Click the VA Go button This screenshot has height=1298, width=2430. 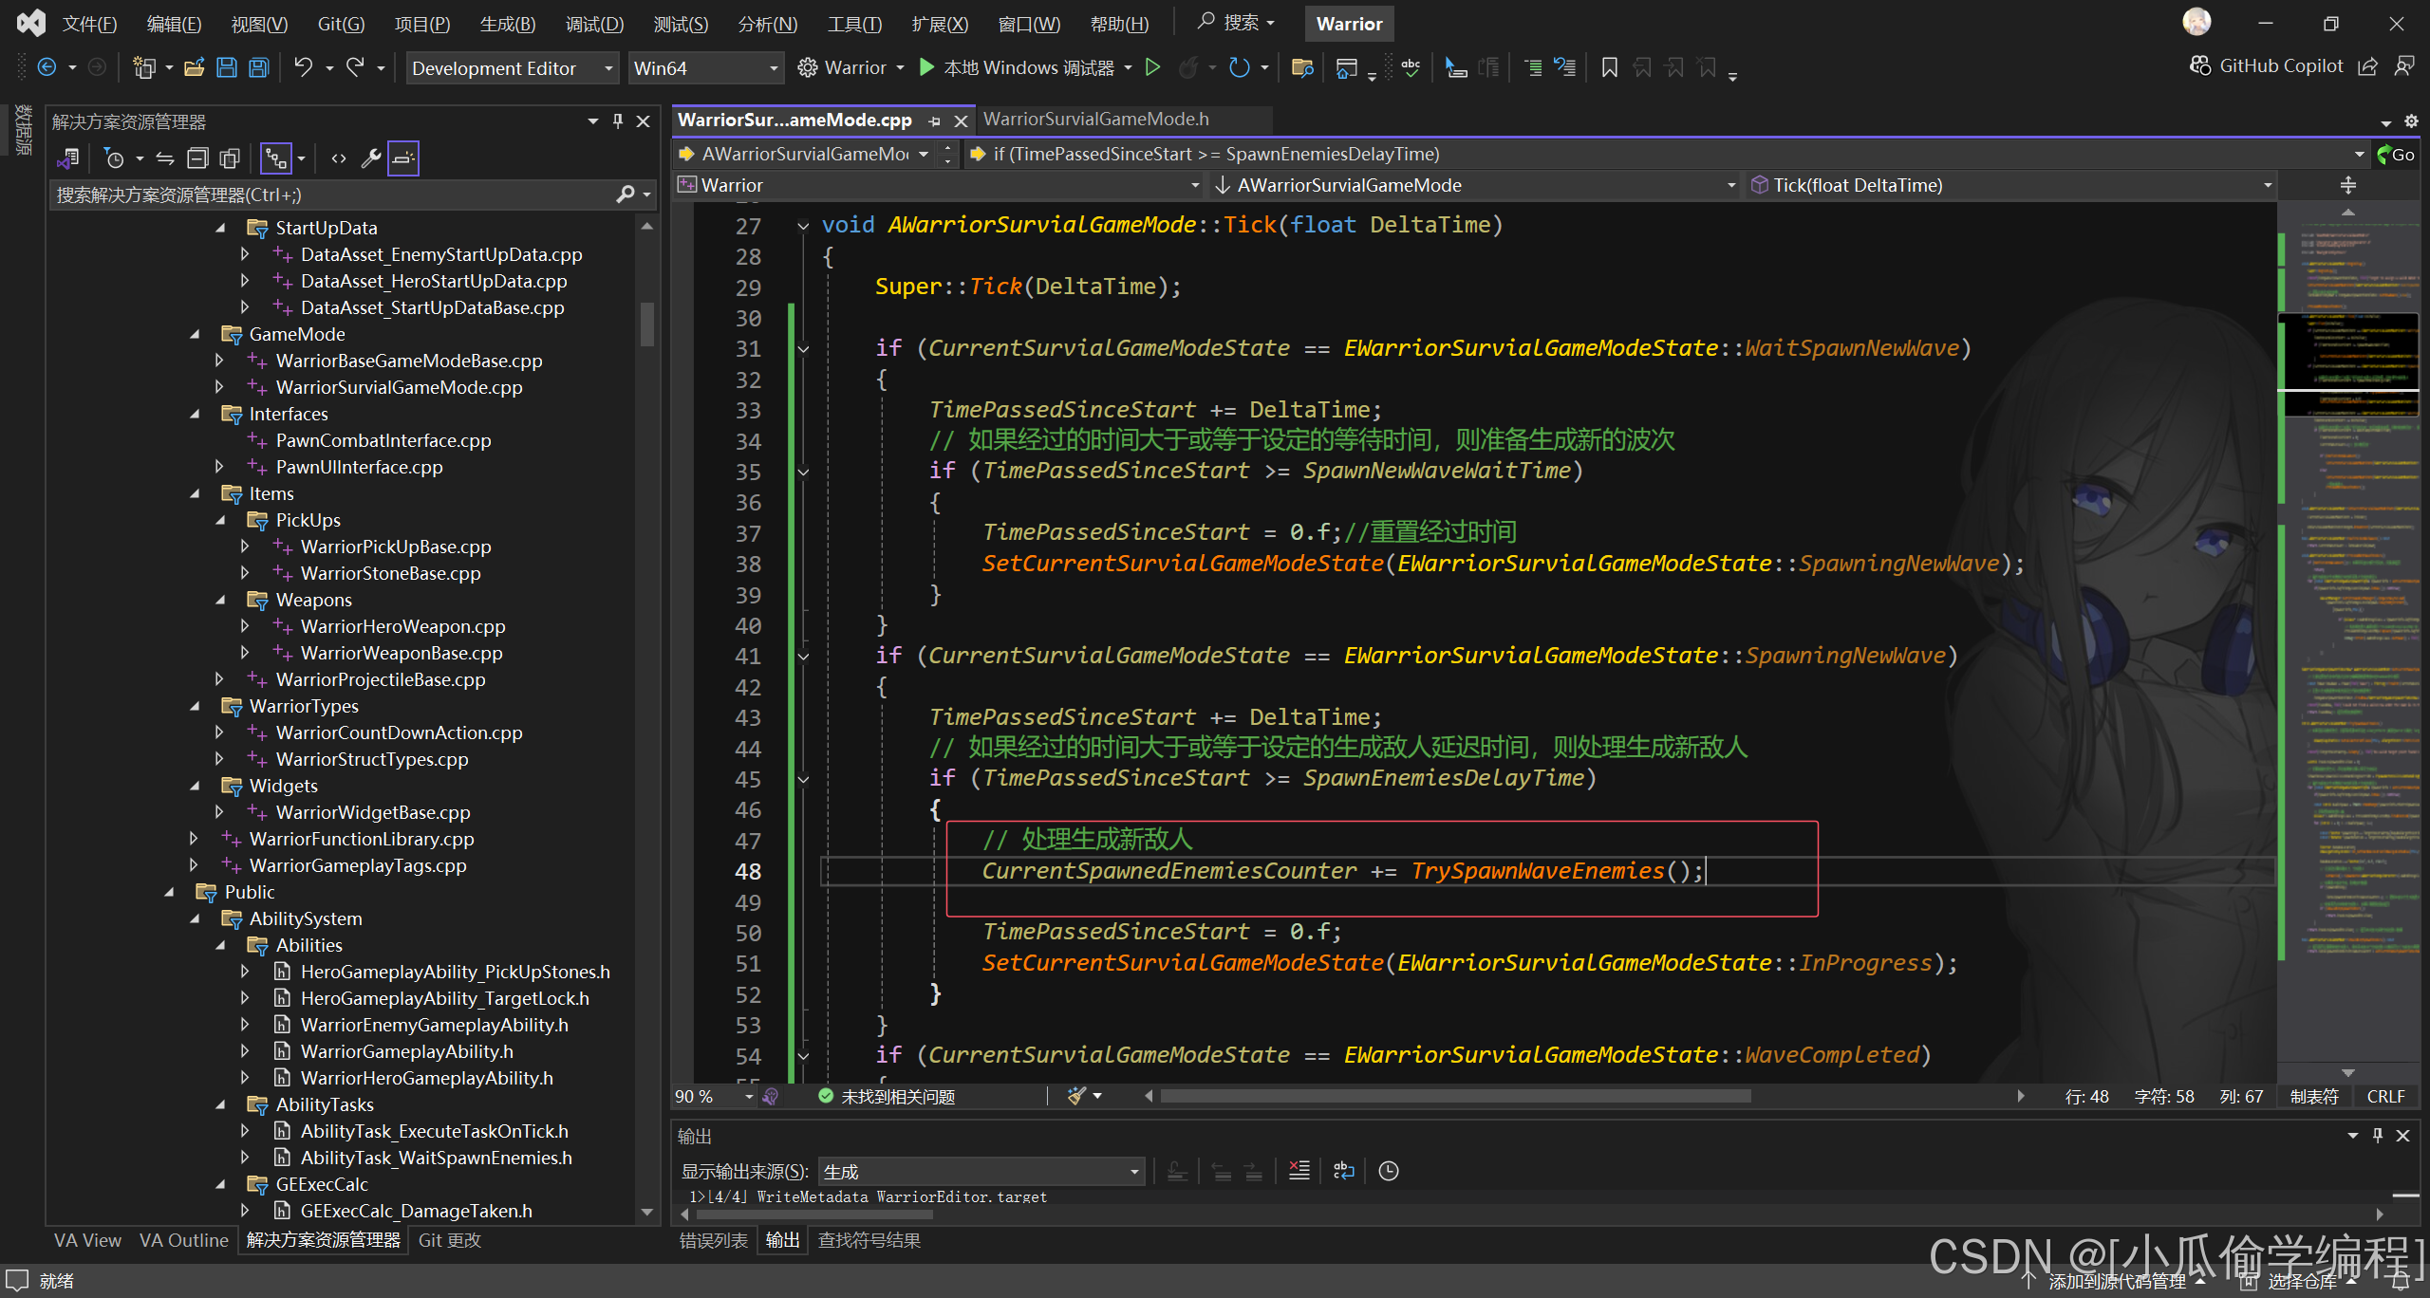pos(2395,154)
